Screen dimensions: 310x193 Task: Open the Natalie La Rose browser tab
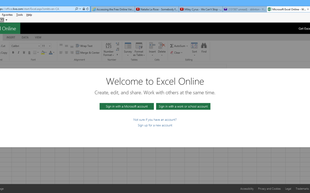coord(157,9)
